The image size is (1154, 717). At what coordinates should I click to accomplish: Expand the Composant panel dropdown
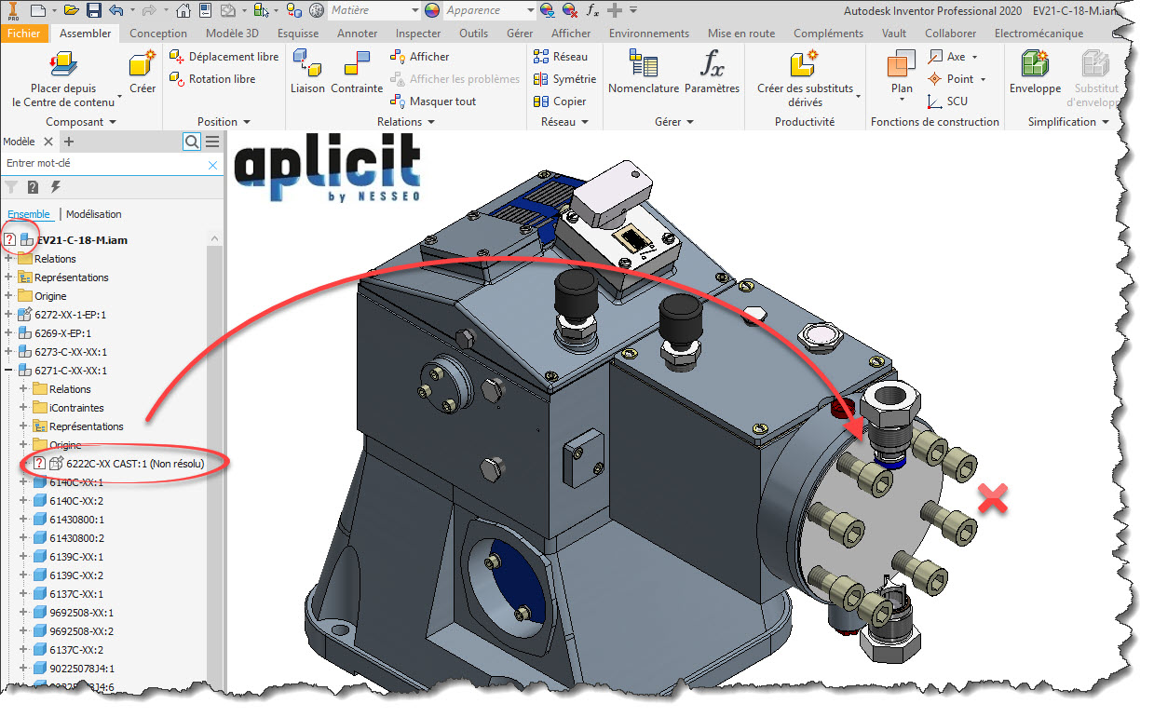pyautogui.click(x=113, y=122)
